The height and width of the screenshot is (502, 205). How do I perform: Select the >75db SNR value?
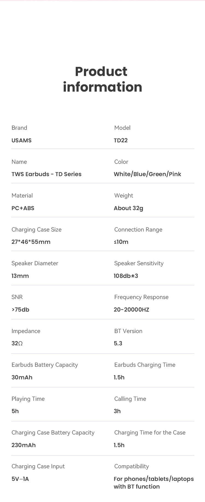tap(20, 310)
